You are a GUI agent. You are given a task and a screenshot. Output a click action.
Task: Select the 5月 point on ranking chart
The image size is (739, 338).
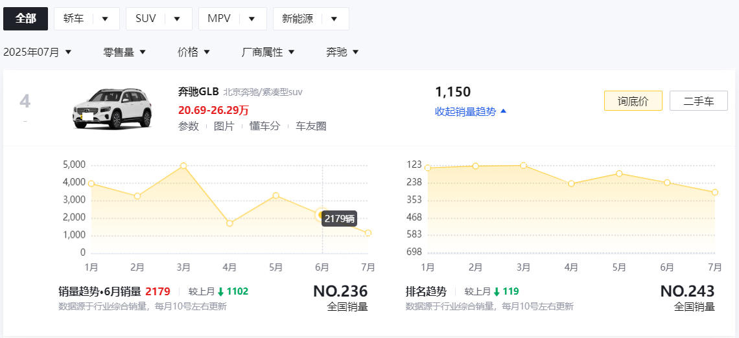point(619,174)
